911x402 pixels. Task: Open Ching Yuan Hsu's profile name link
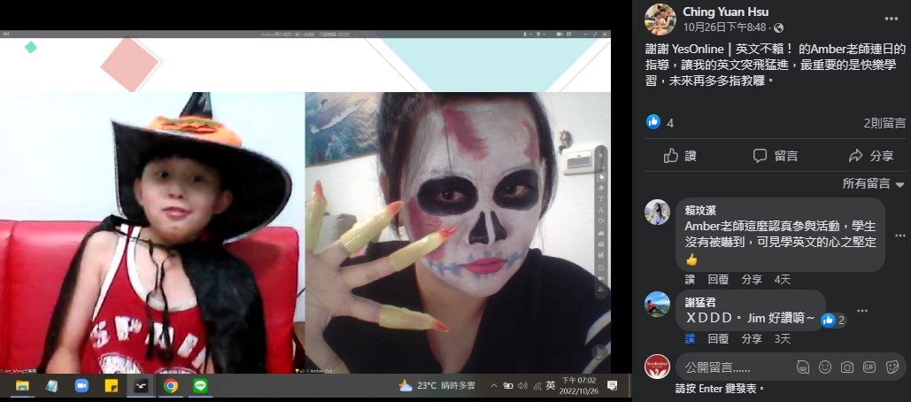pos(726,12)
